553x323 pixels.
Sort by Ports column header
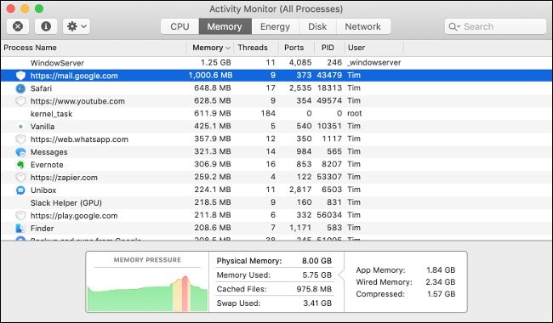(x=294, y=48)
